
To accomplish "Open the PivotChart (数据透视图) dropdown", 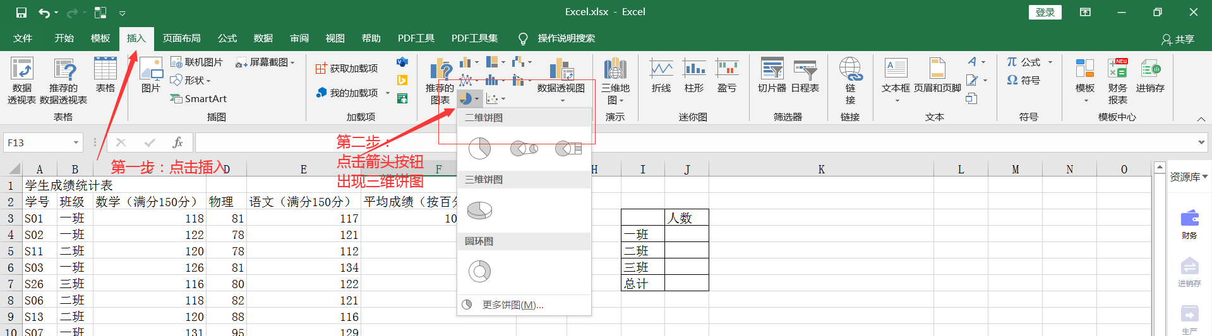I will click(x=561, y=81).
